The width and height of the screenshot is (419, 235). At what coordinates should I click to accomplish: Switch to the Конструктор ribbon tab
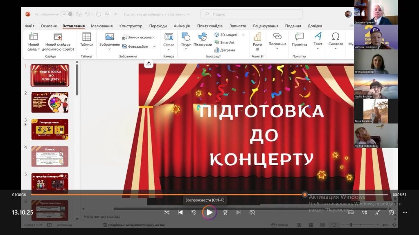(x=131, y=26)
